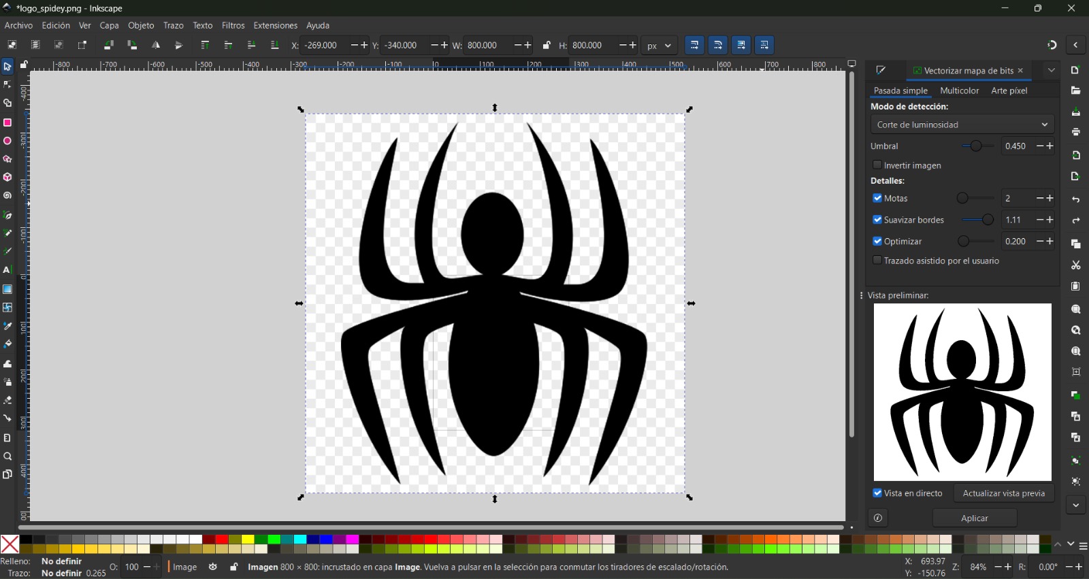Undo the last action
This screenshot has height=579, width=1089.
[x=1076, y=199]
